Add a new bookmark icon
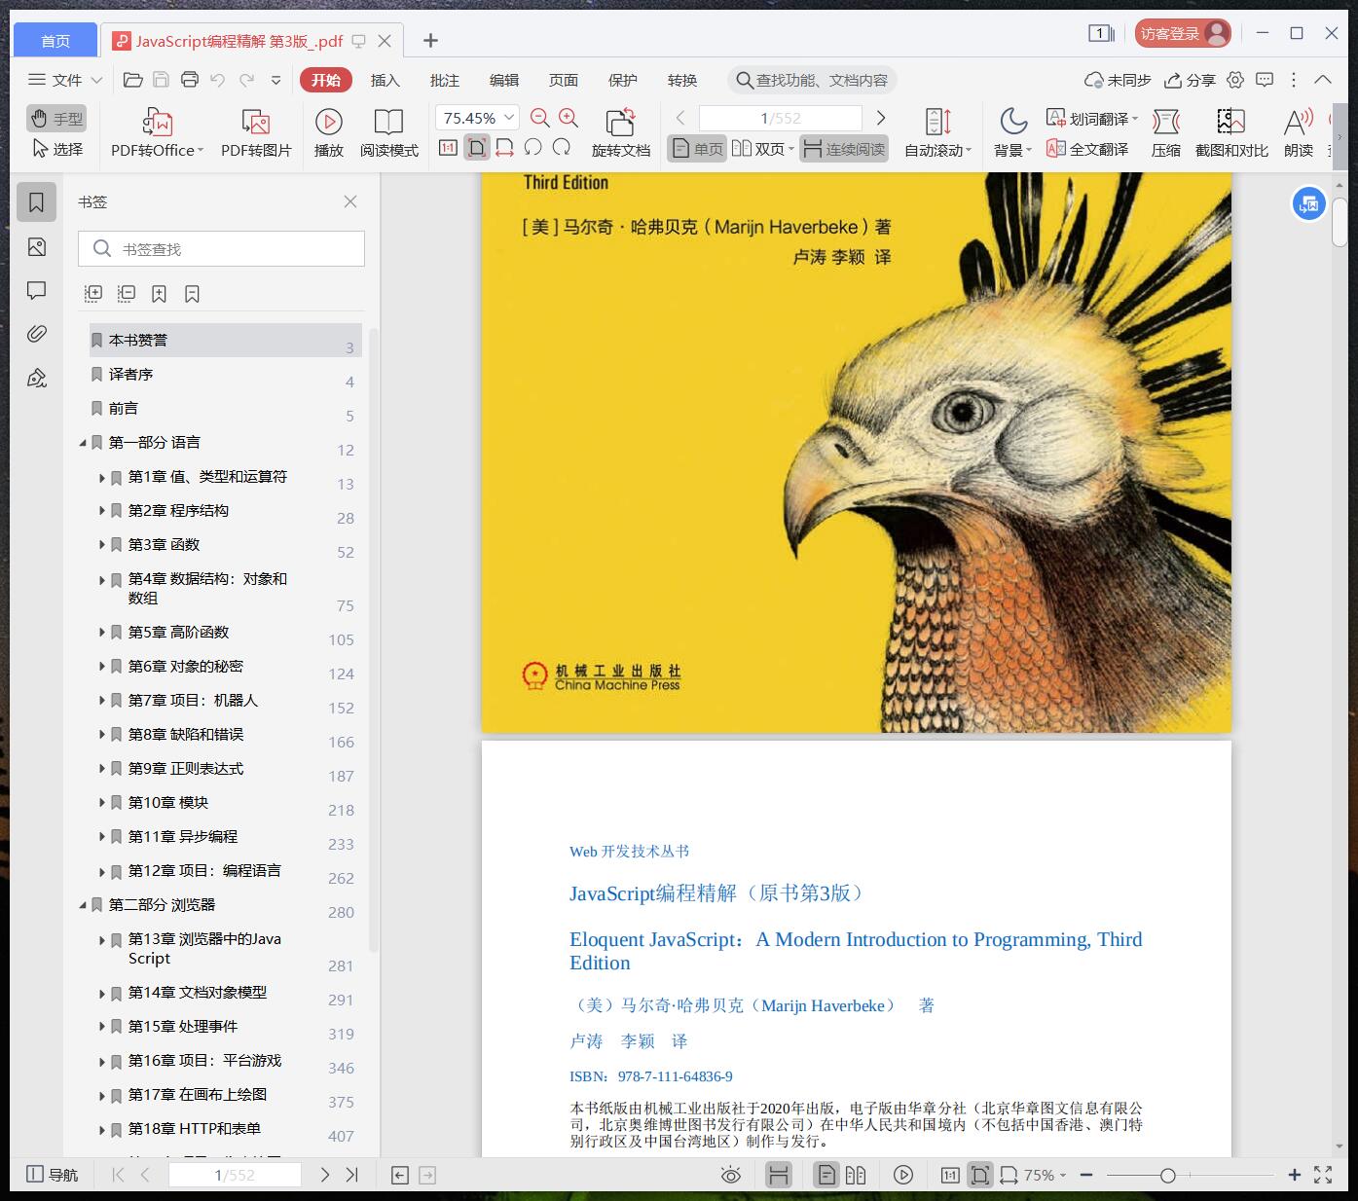This screenshot has width=1358, height=1201. point(159,294)
